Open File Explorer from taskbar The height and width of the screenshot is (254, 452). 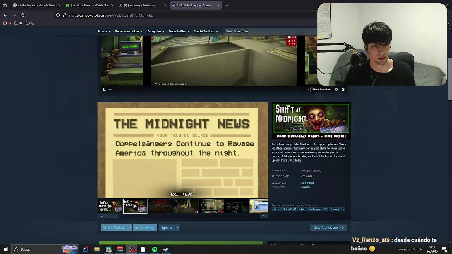97,249
